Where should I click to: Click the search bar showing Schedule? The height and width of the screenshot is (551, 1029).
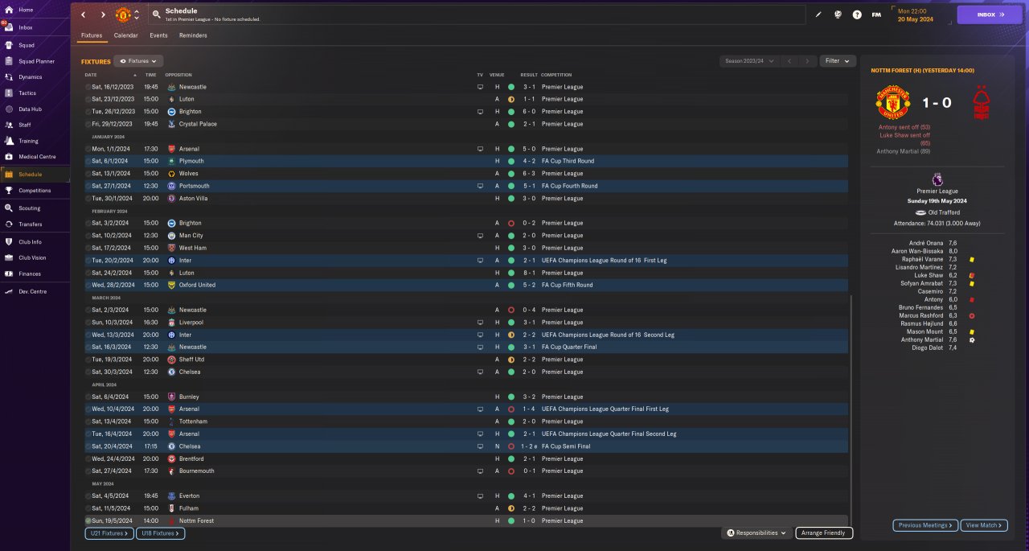tap(477, 14)
